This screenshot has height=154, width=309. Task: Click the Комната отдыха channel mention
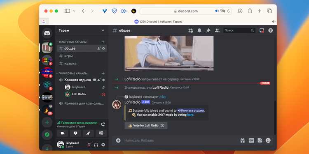[191, 110]
